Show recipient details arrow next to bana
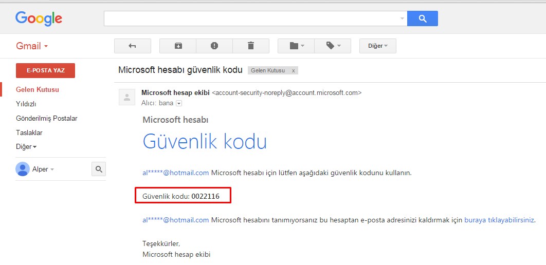 click(179, 103)
